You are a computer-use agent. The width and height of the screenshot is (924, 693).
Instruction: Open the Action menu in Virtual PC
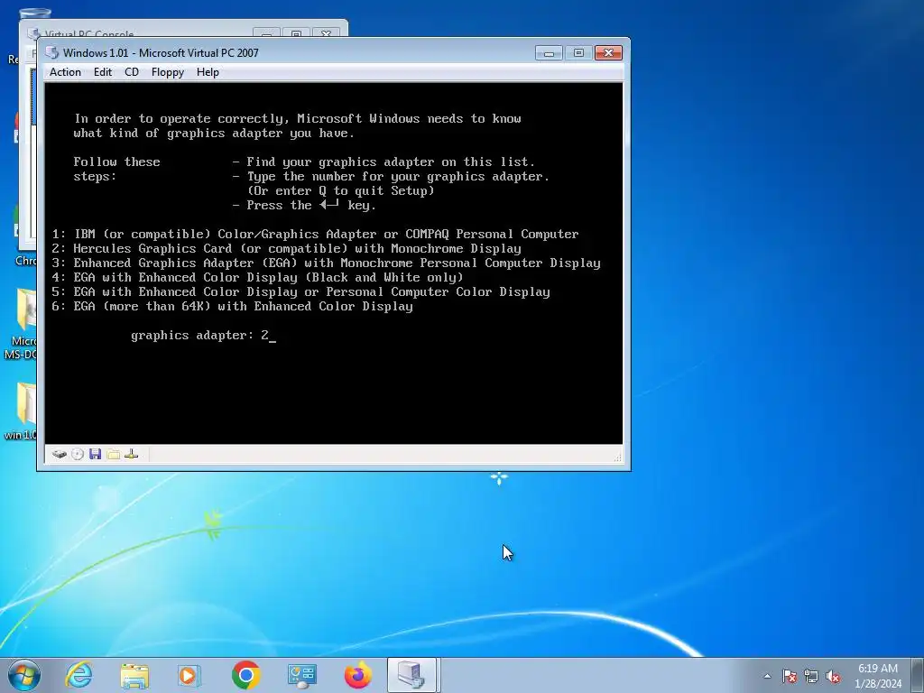pos(65,72)
